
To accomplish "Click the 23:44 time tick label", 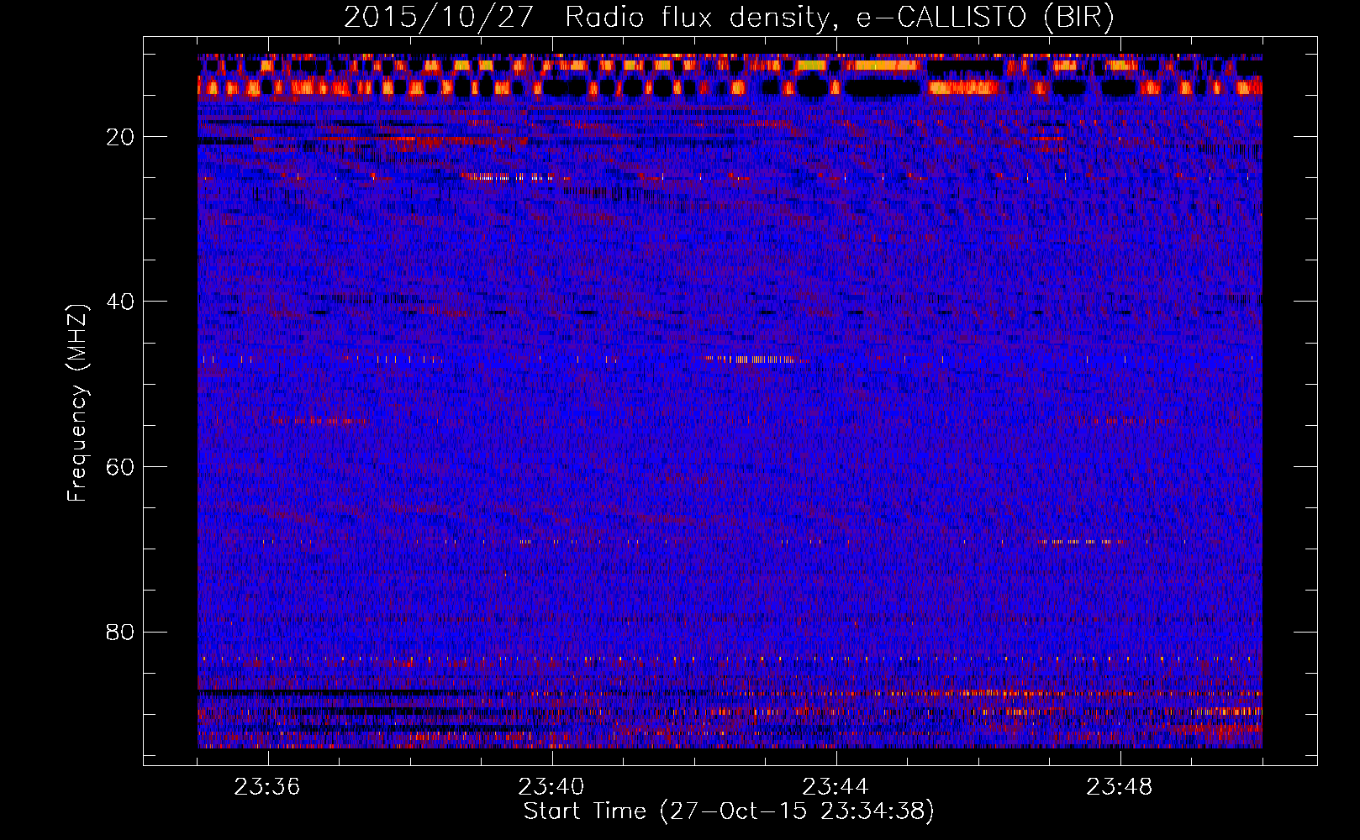I will click(x=836, y=787).
